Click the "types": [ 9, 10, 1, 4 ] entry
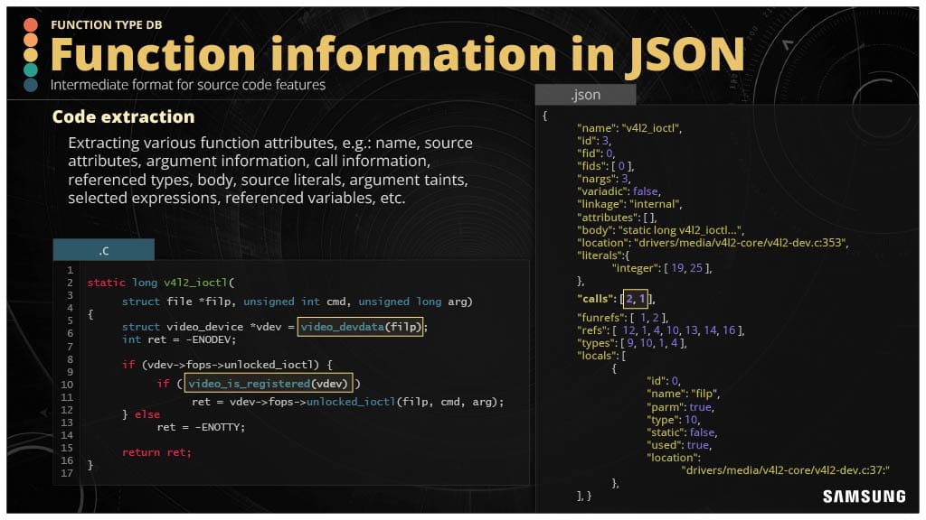Screen dimensions: 926x520 click(631, 342)
